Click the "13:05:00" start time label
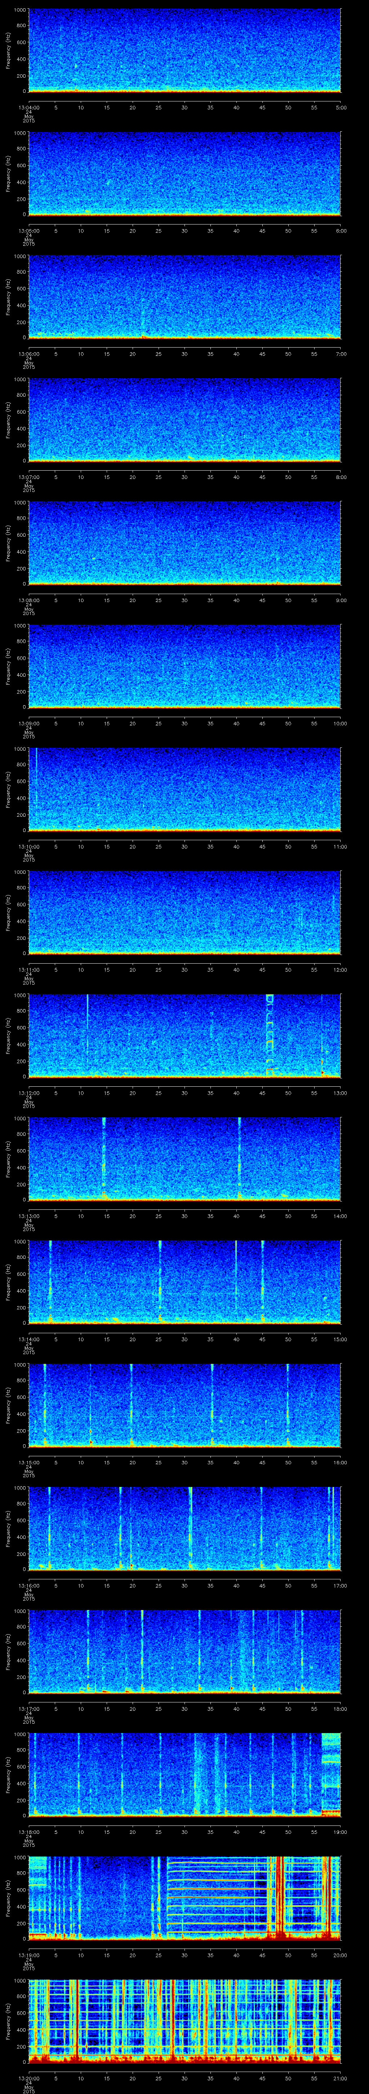The width and height of the screenshot is (369, 2094). click(x=28, y=231)
